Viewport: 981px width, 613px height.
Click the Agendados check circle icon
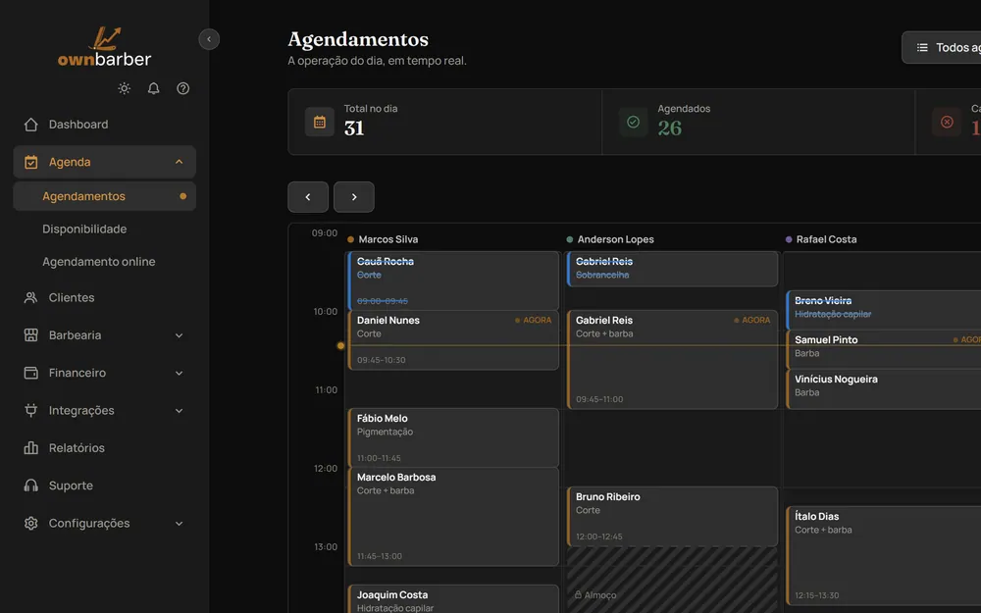tap(633, 122)
